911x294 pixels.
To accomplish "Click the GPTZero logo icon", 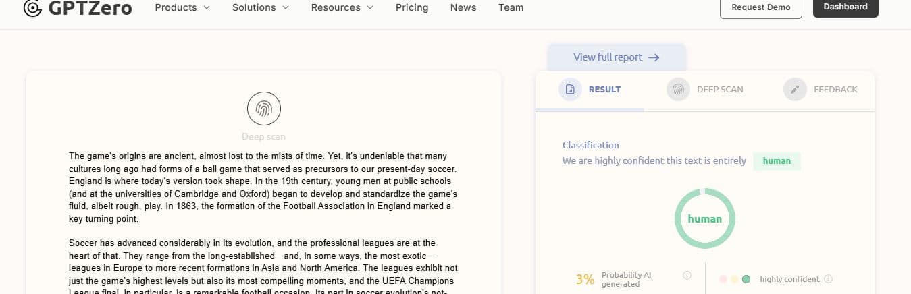I will tap(32, 7).
